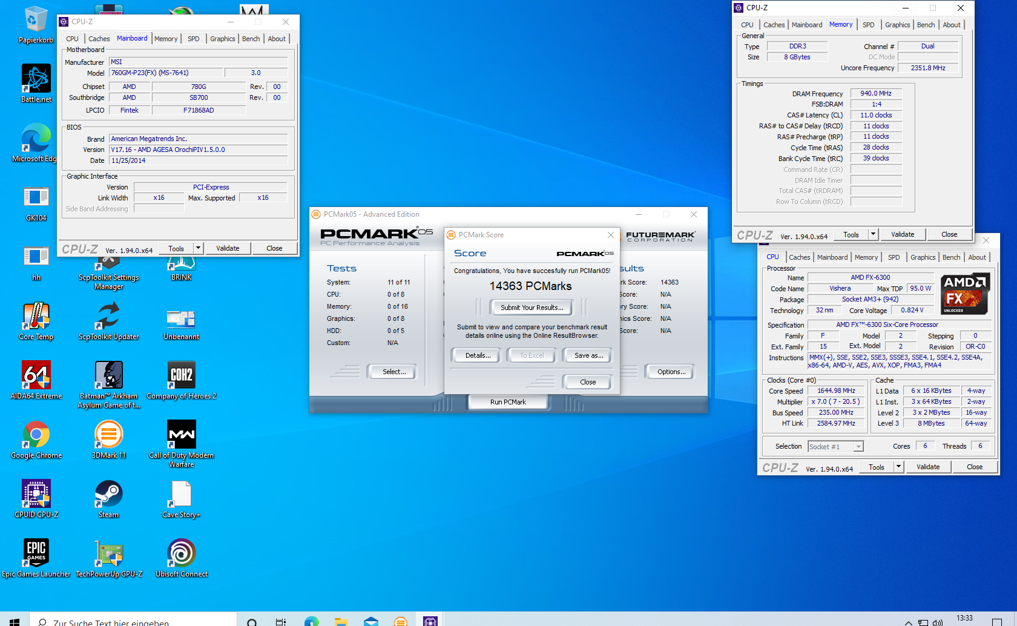Click the Windows Start button

click(15, 621)
